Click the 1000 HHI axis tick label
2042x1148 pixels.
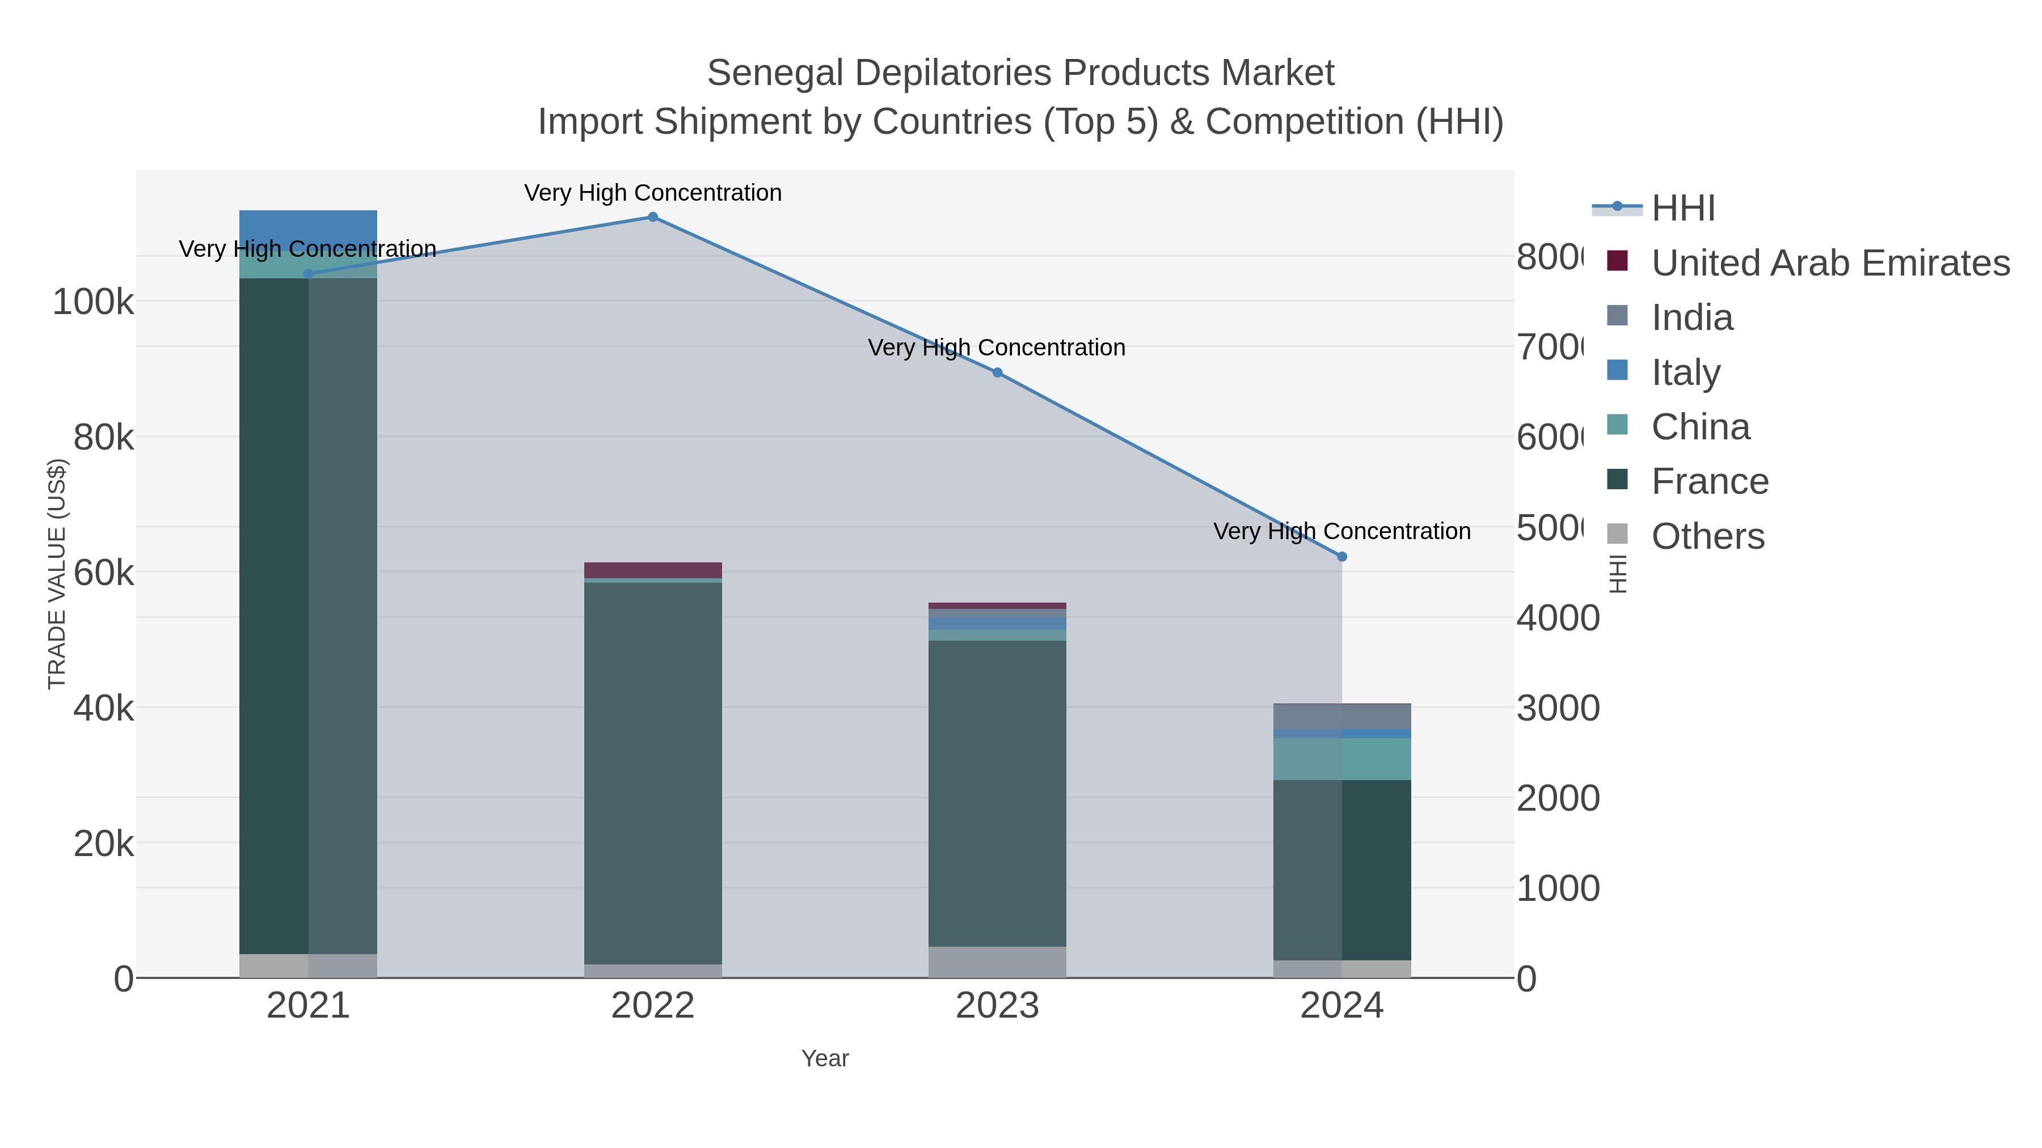tap(1558, 889)
